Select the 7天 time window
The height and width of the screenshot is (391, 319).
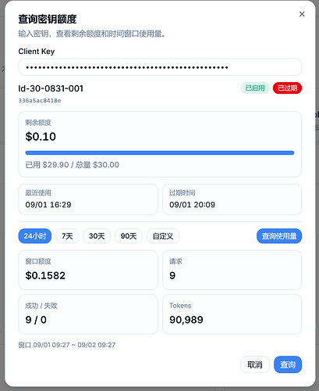[67, 236]
